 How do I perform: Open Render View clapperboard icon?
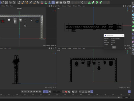(57, 3)
